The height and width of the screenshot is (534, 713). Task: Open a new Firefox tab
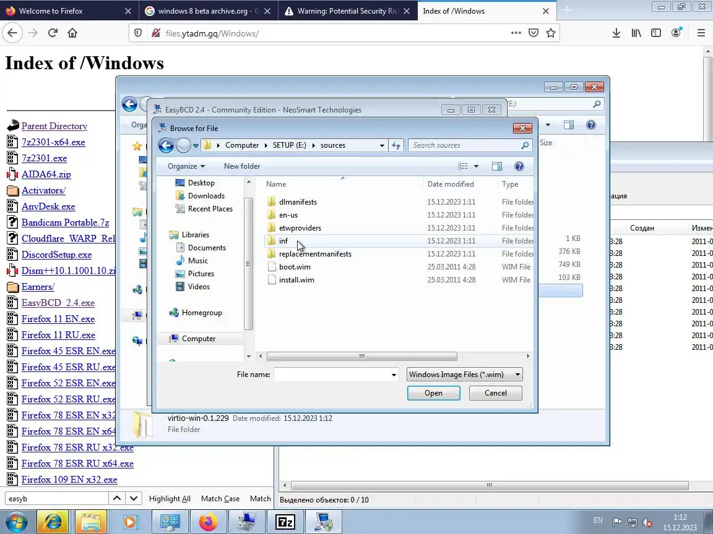566,11
